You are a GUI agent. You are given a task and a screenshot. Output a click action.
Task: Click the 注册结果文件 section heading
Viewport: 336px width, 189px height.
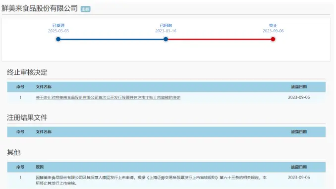27,118
